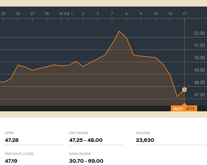This screenshot has height=165, width=207.
Task: Click the chart low point near date 16
Action: pos(177,96)
